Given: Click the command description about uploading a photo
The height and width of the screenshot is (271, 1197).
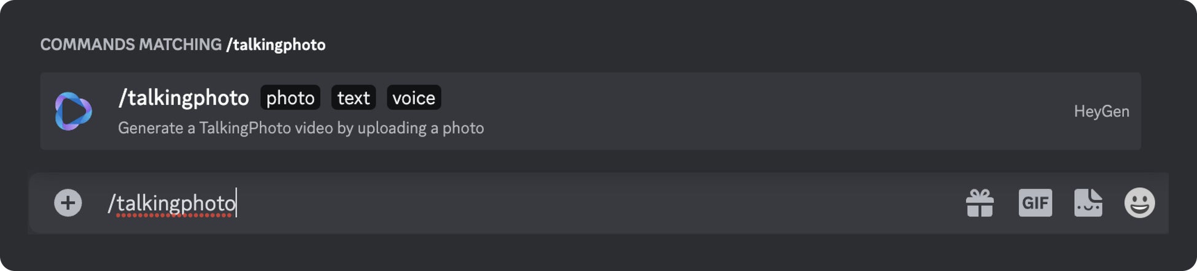Looking at the screenshot, I should pos(301,128).
